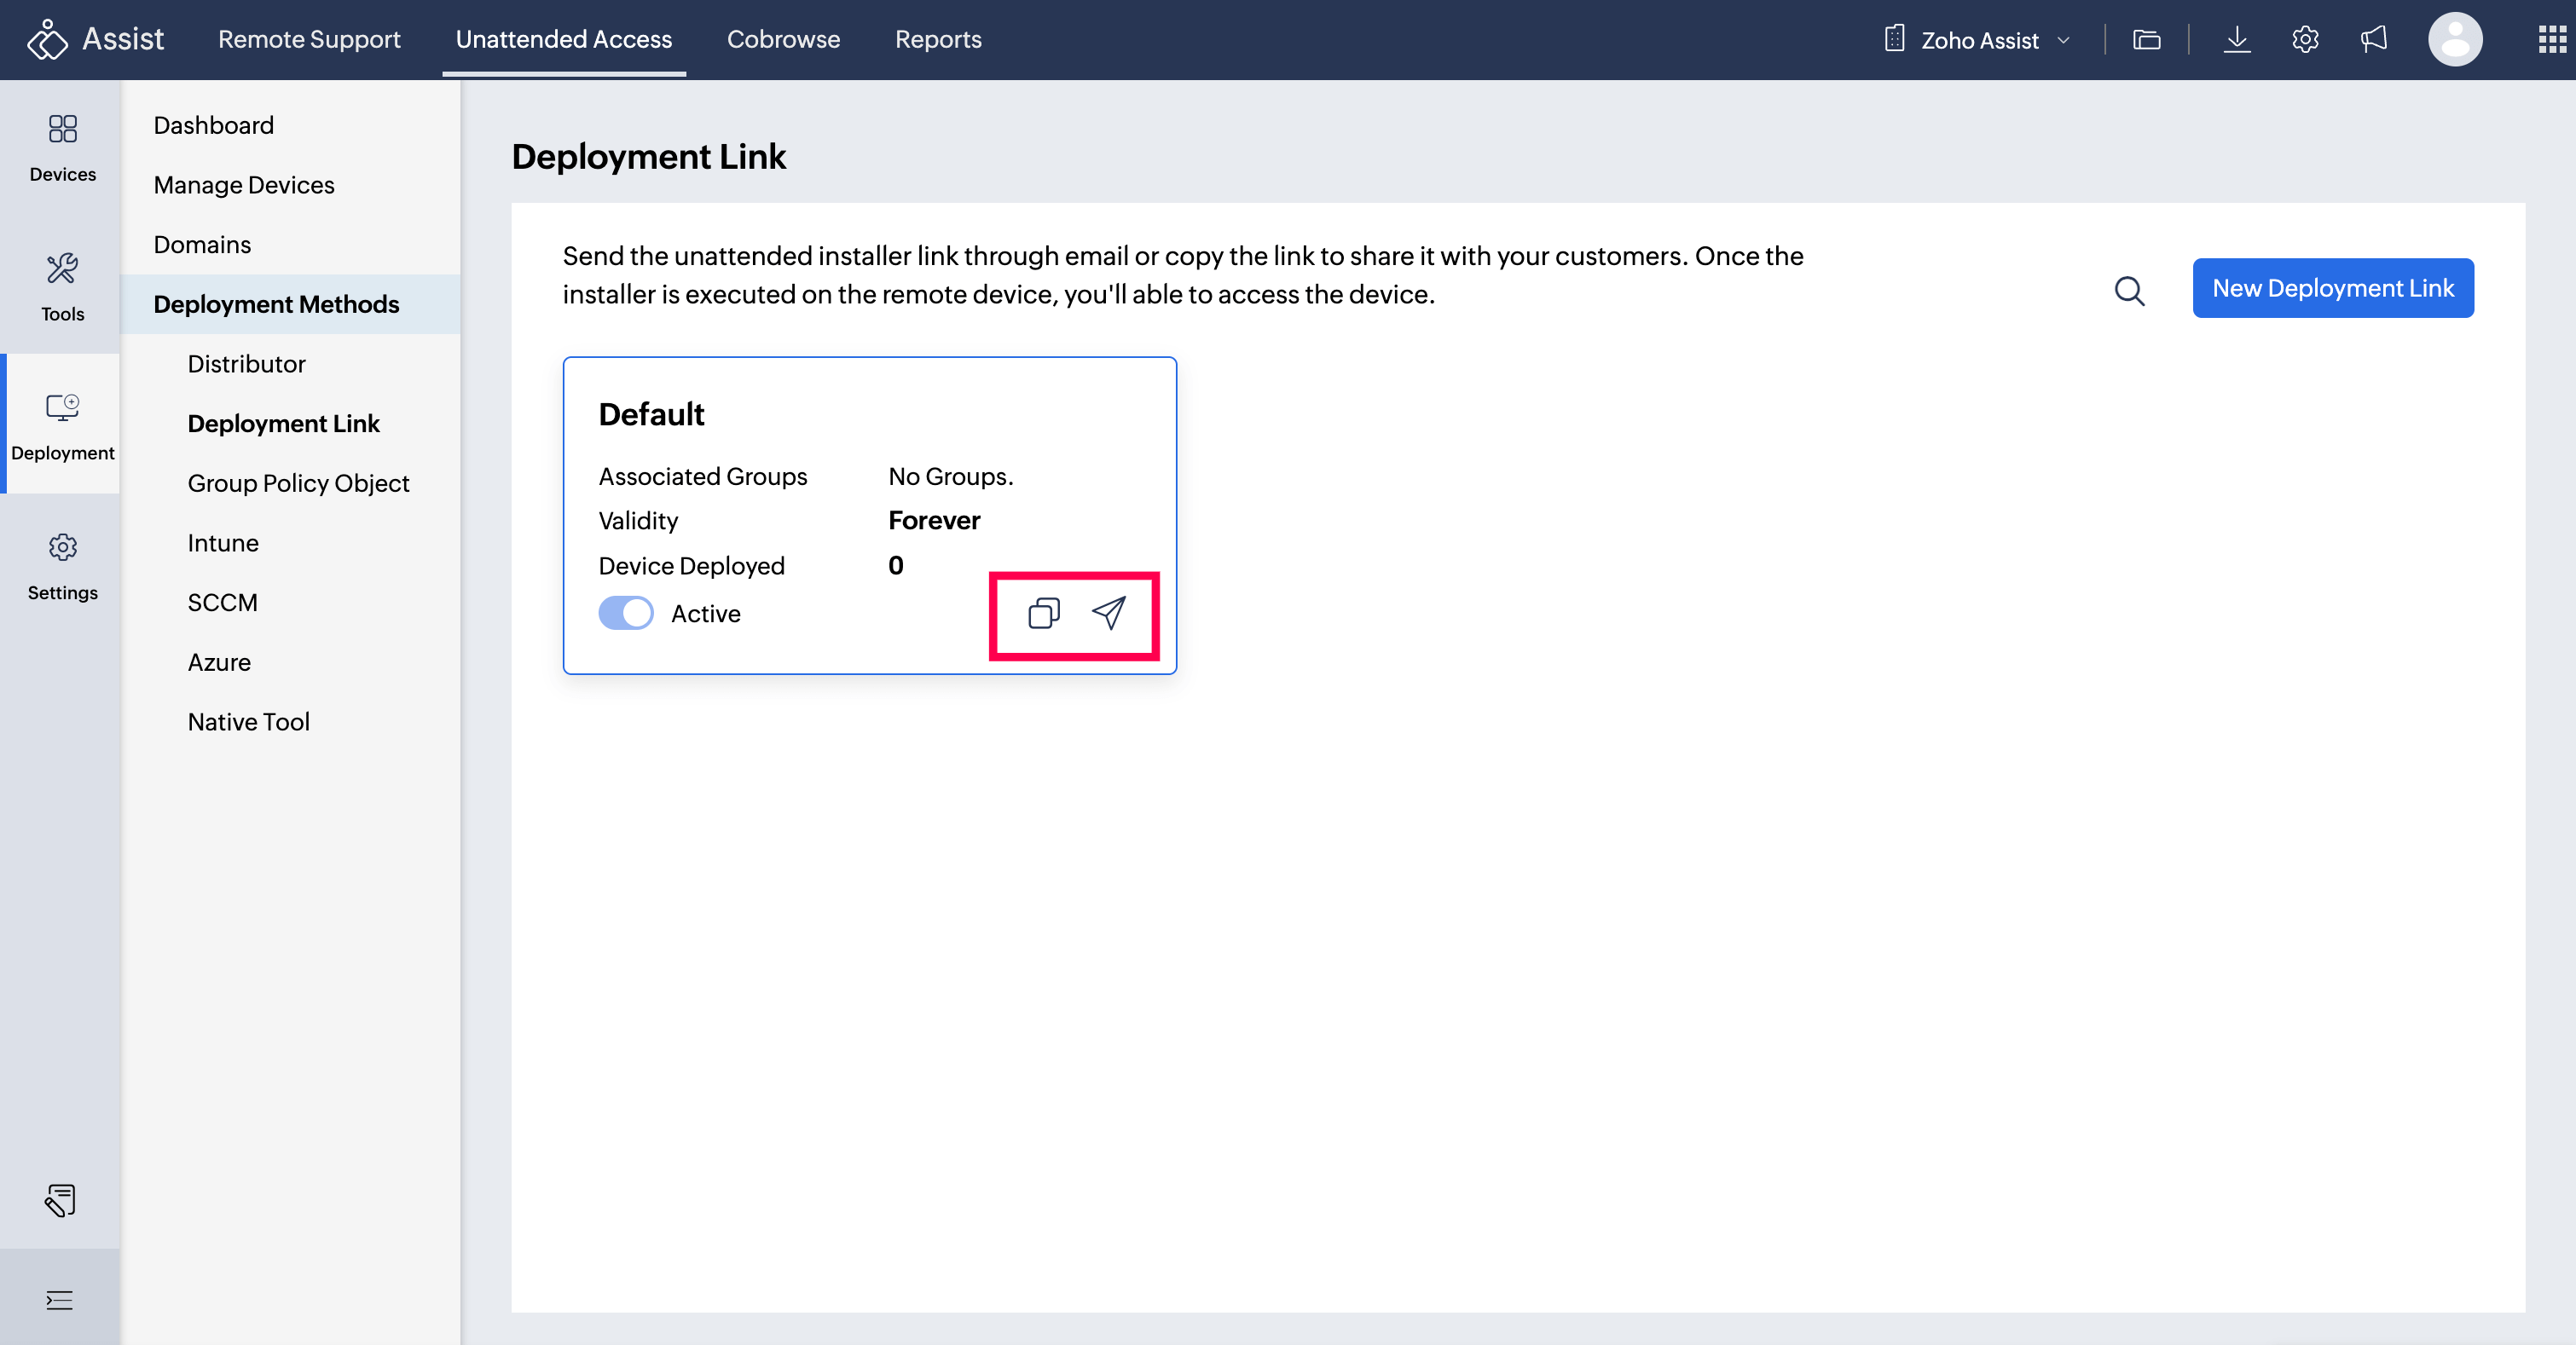
Task: Open the Group Policy Object page
Action: 298,482
